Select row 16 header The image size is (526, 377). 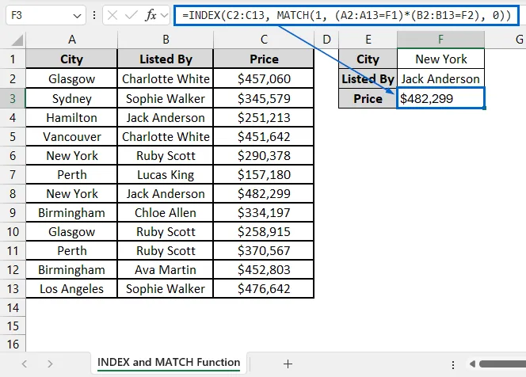pyautogui.click(x=13, y=344)
